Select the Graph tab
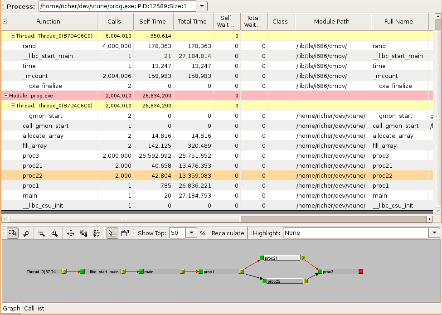 pos(11,309)
